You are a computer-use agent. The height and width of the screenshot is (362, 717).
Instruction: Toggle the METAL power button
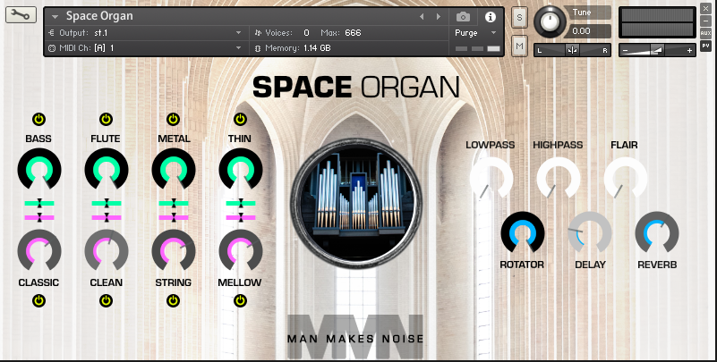(x=173, y=119)
